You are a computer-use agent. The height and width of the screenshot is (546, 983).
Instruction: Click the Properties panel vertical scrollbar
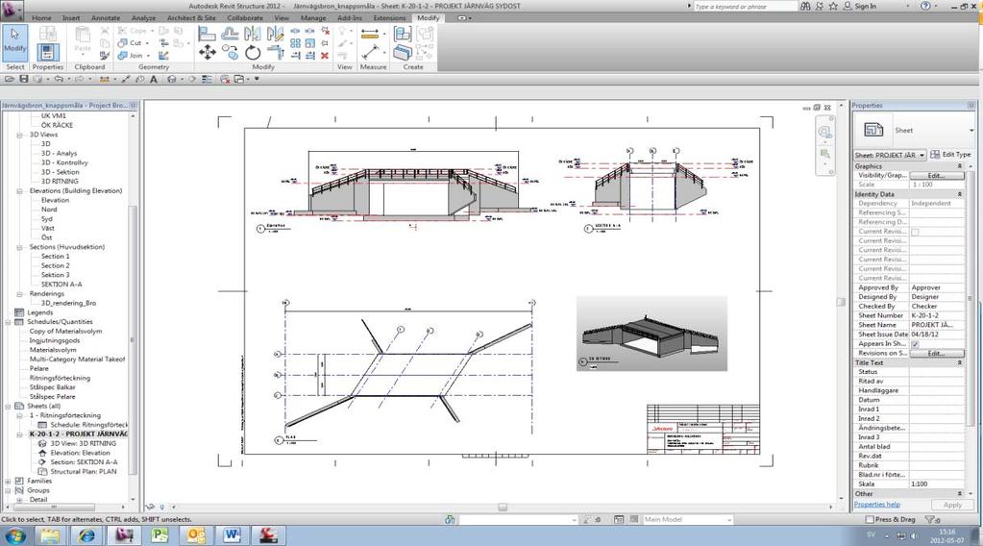[x=971, y=301]
